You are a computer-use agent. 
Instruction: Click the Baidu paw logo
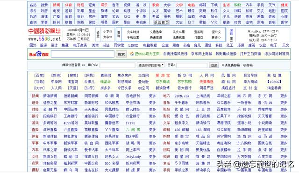coord(39,54)
